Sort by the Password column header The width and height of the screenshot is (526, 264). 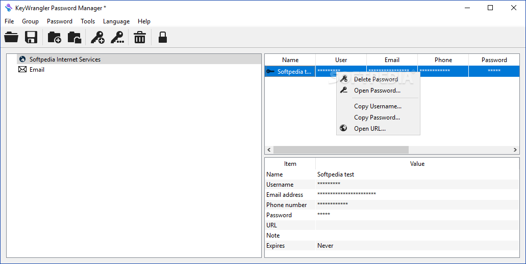[494, 60]
